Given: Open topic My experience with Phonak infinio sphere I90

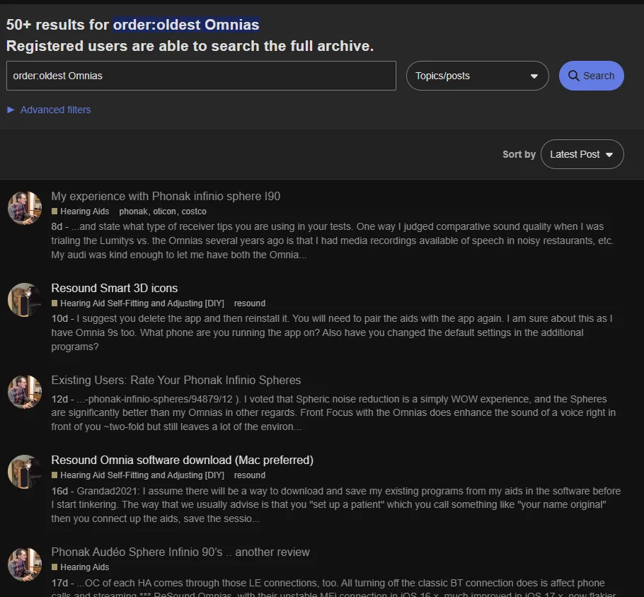Looking at the screenshot, I should (x=166, y=196).
